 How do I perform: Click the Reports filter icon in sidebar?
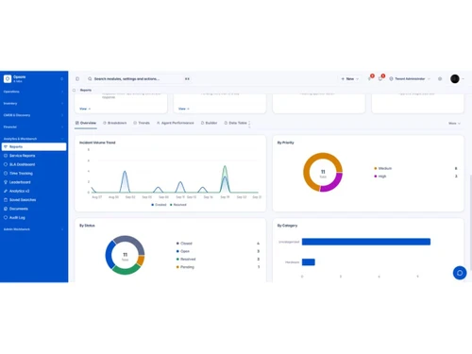pyautogui.click(x=6, y=147)
